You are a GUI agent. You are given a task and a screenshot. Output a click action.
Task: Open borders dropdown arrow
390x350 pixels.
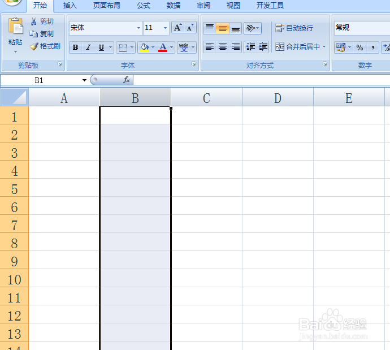point(132,47)
